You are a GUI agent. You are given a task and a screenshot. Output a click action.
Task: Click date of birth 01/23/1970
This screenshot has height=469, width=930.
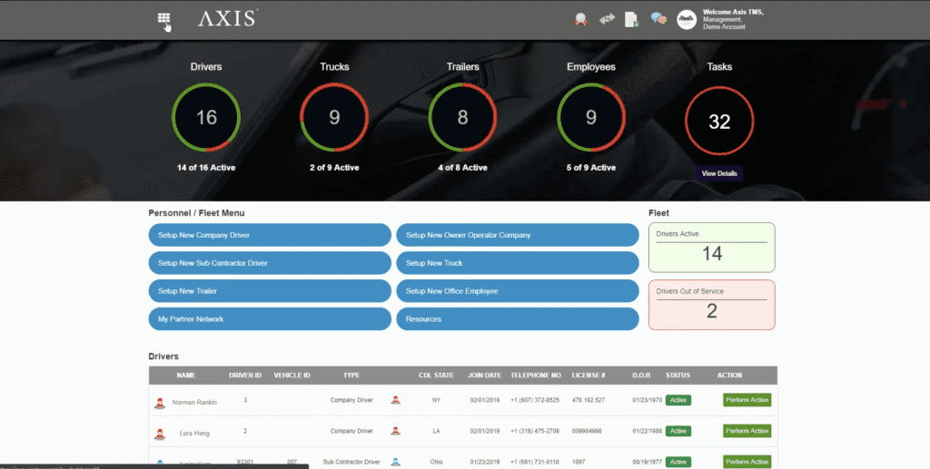pyautogui.click(x=647, y=400)
